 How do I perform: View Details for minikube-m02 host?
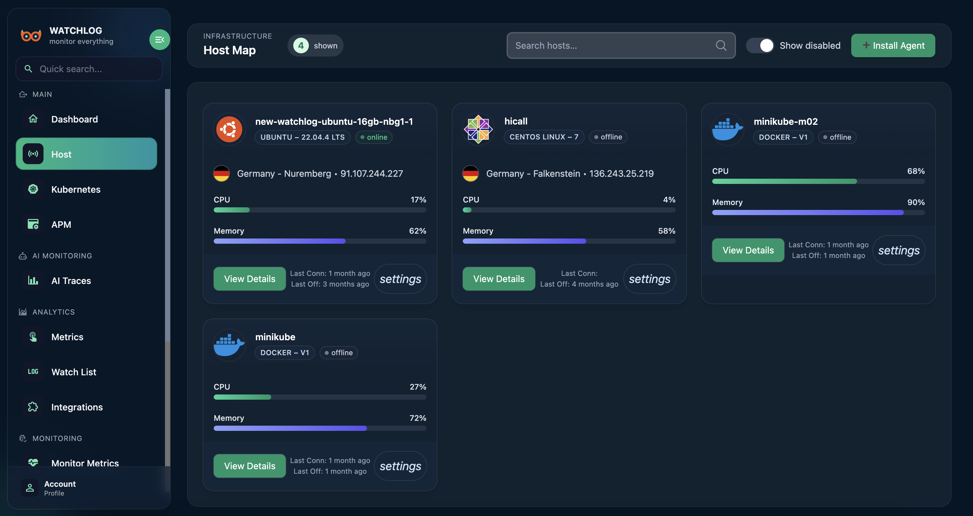coord(748,250)
